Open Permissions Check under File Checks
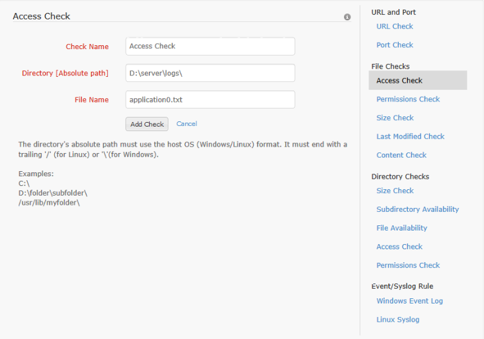The width and height of the screenshot is (484, 339). click(408, 99)
